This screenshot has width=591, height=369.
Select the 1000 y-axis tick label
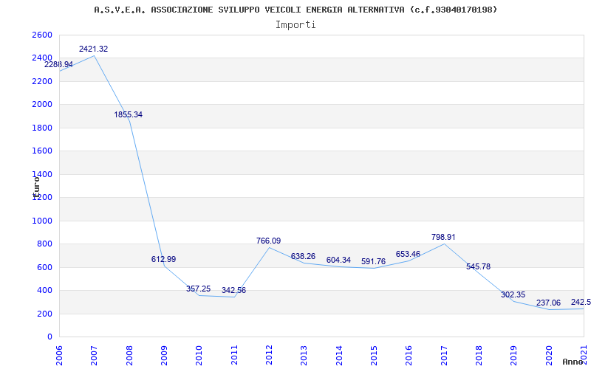42,221
